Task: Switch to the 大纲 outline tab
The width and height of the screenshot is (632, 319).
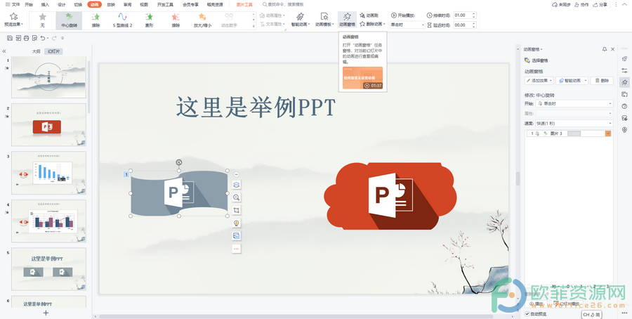Action: coord(37,51)
